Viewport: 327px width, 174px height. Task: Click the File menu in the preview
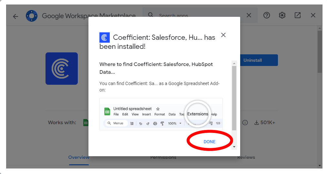point(116,114)
